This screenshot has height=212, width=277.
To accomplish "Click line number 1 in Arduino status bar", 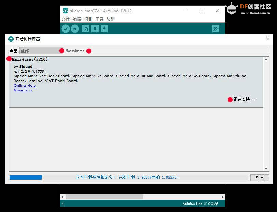I will tap(63, 204).
